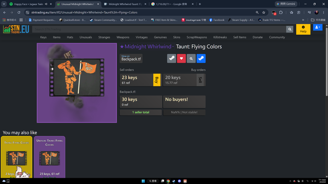This screenshot has width=328, height=184.
Task: Open yellow Taunt: Flying Colors card
Action: [16, 157]
